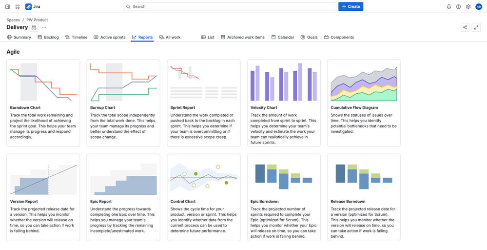Click the Active sprints board icon
The height and width of the screenshot is (250, 487).
pos(96,37)
